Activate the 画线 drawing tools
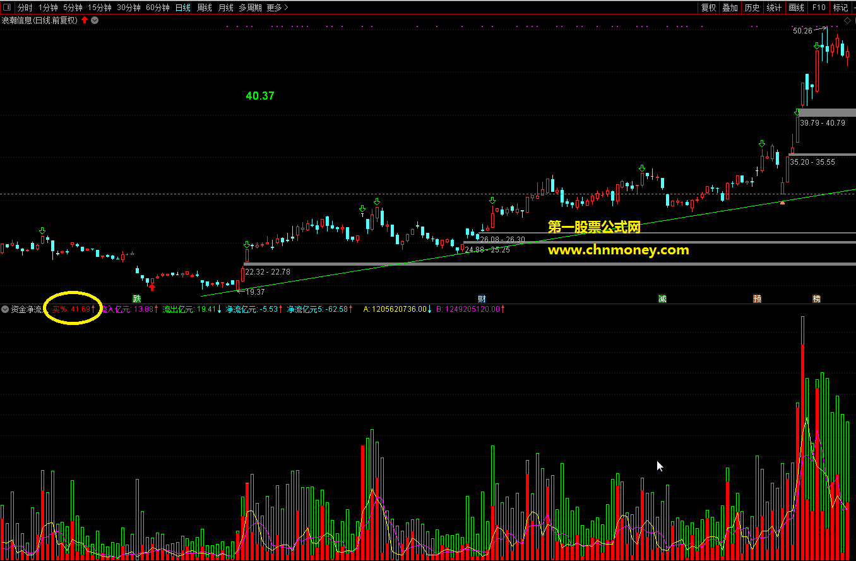This screenshot has width=856, height=561. (796, 8)
